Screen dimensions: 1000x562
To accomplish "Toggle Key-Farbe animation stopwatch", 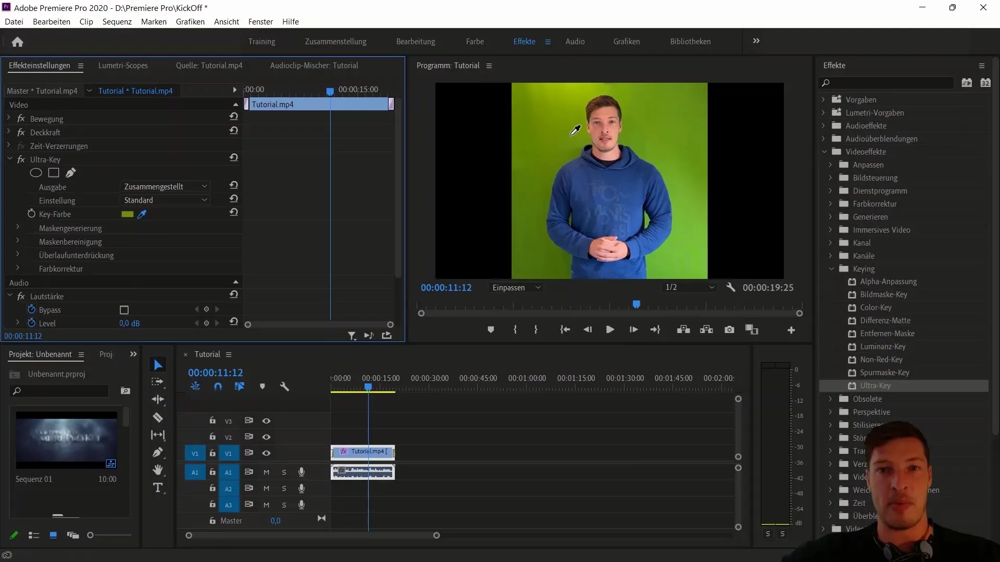I will [31, 214].
